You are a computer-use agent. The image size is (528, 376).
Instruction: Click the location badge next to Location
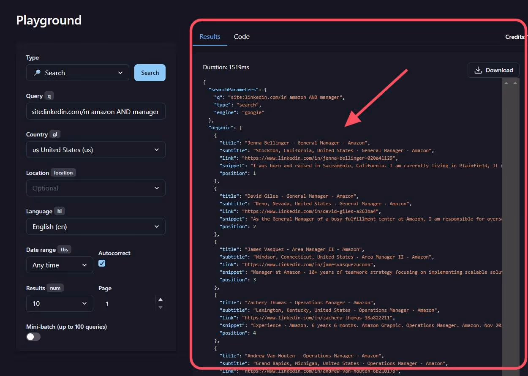pyautogui.click(x=63, y=172)
